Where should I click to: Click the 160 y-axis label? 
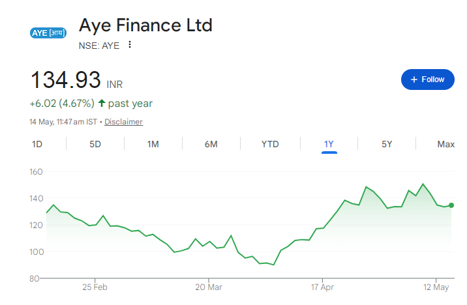(x=36, y=171)
